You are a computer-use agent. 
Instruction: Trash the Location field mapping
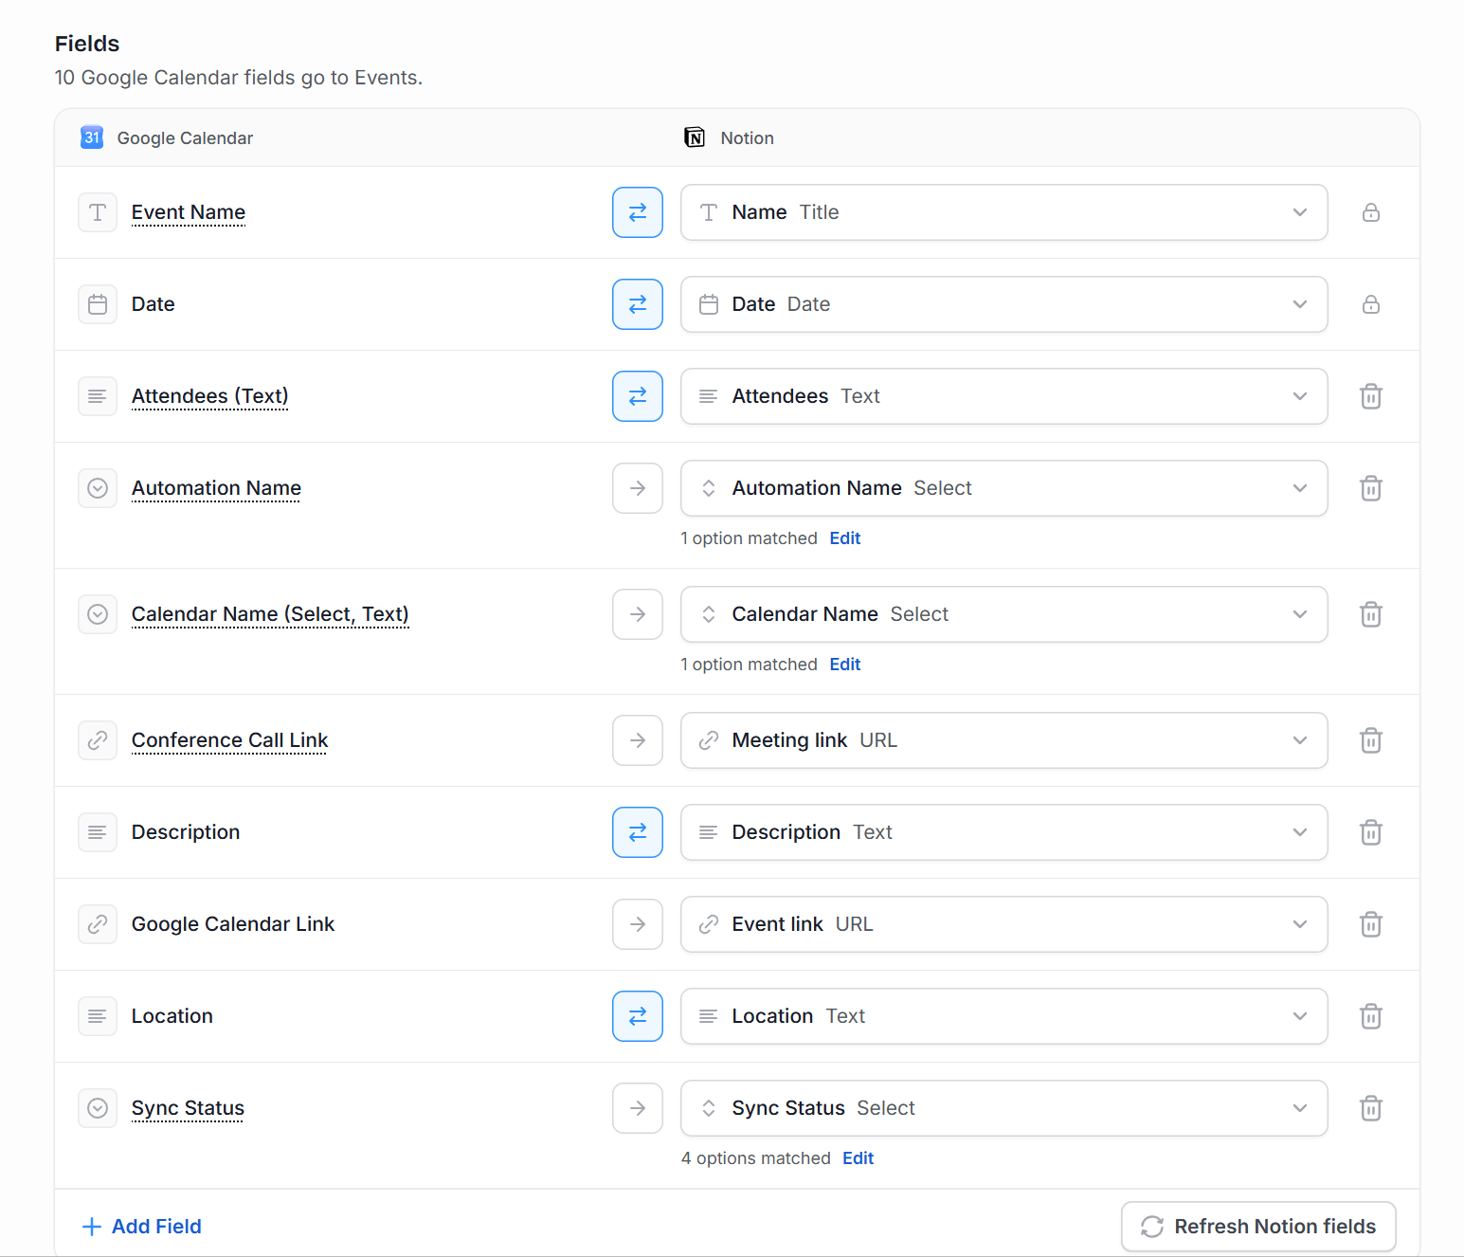[1370, 1016]
